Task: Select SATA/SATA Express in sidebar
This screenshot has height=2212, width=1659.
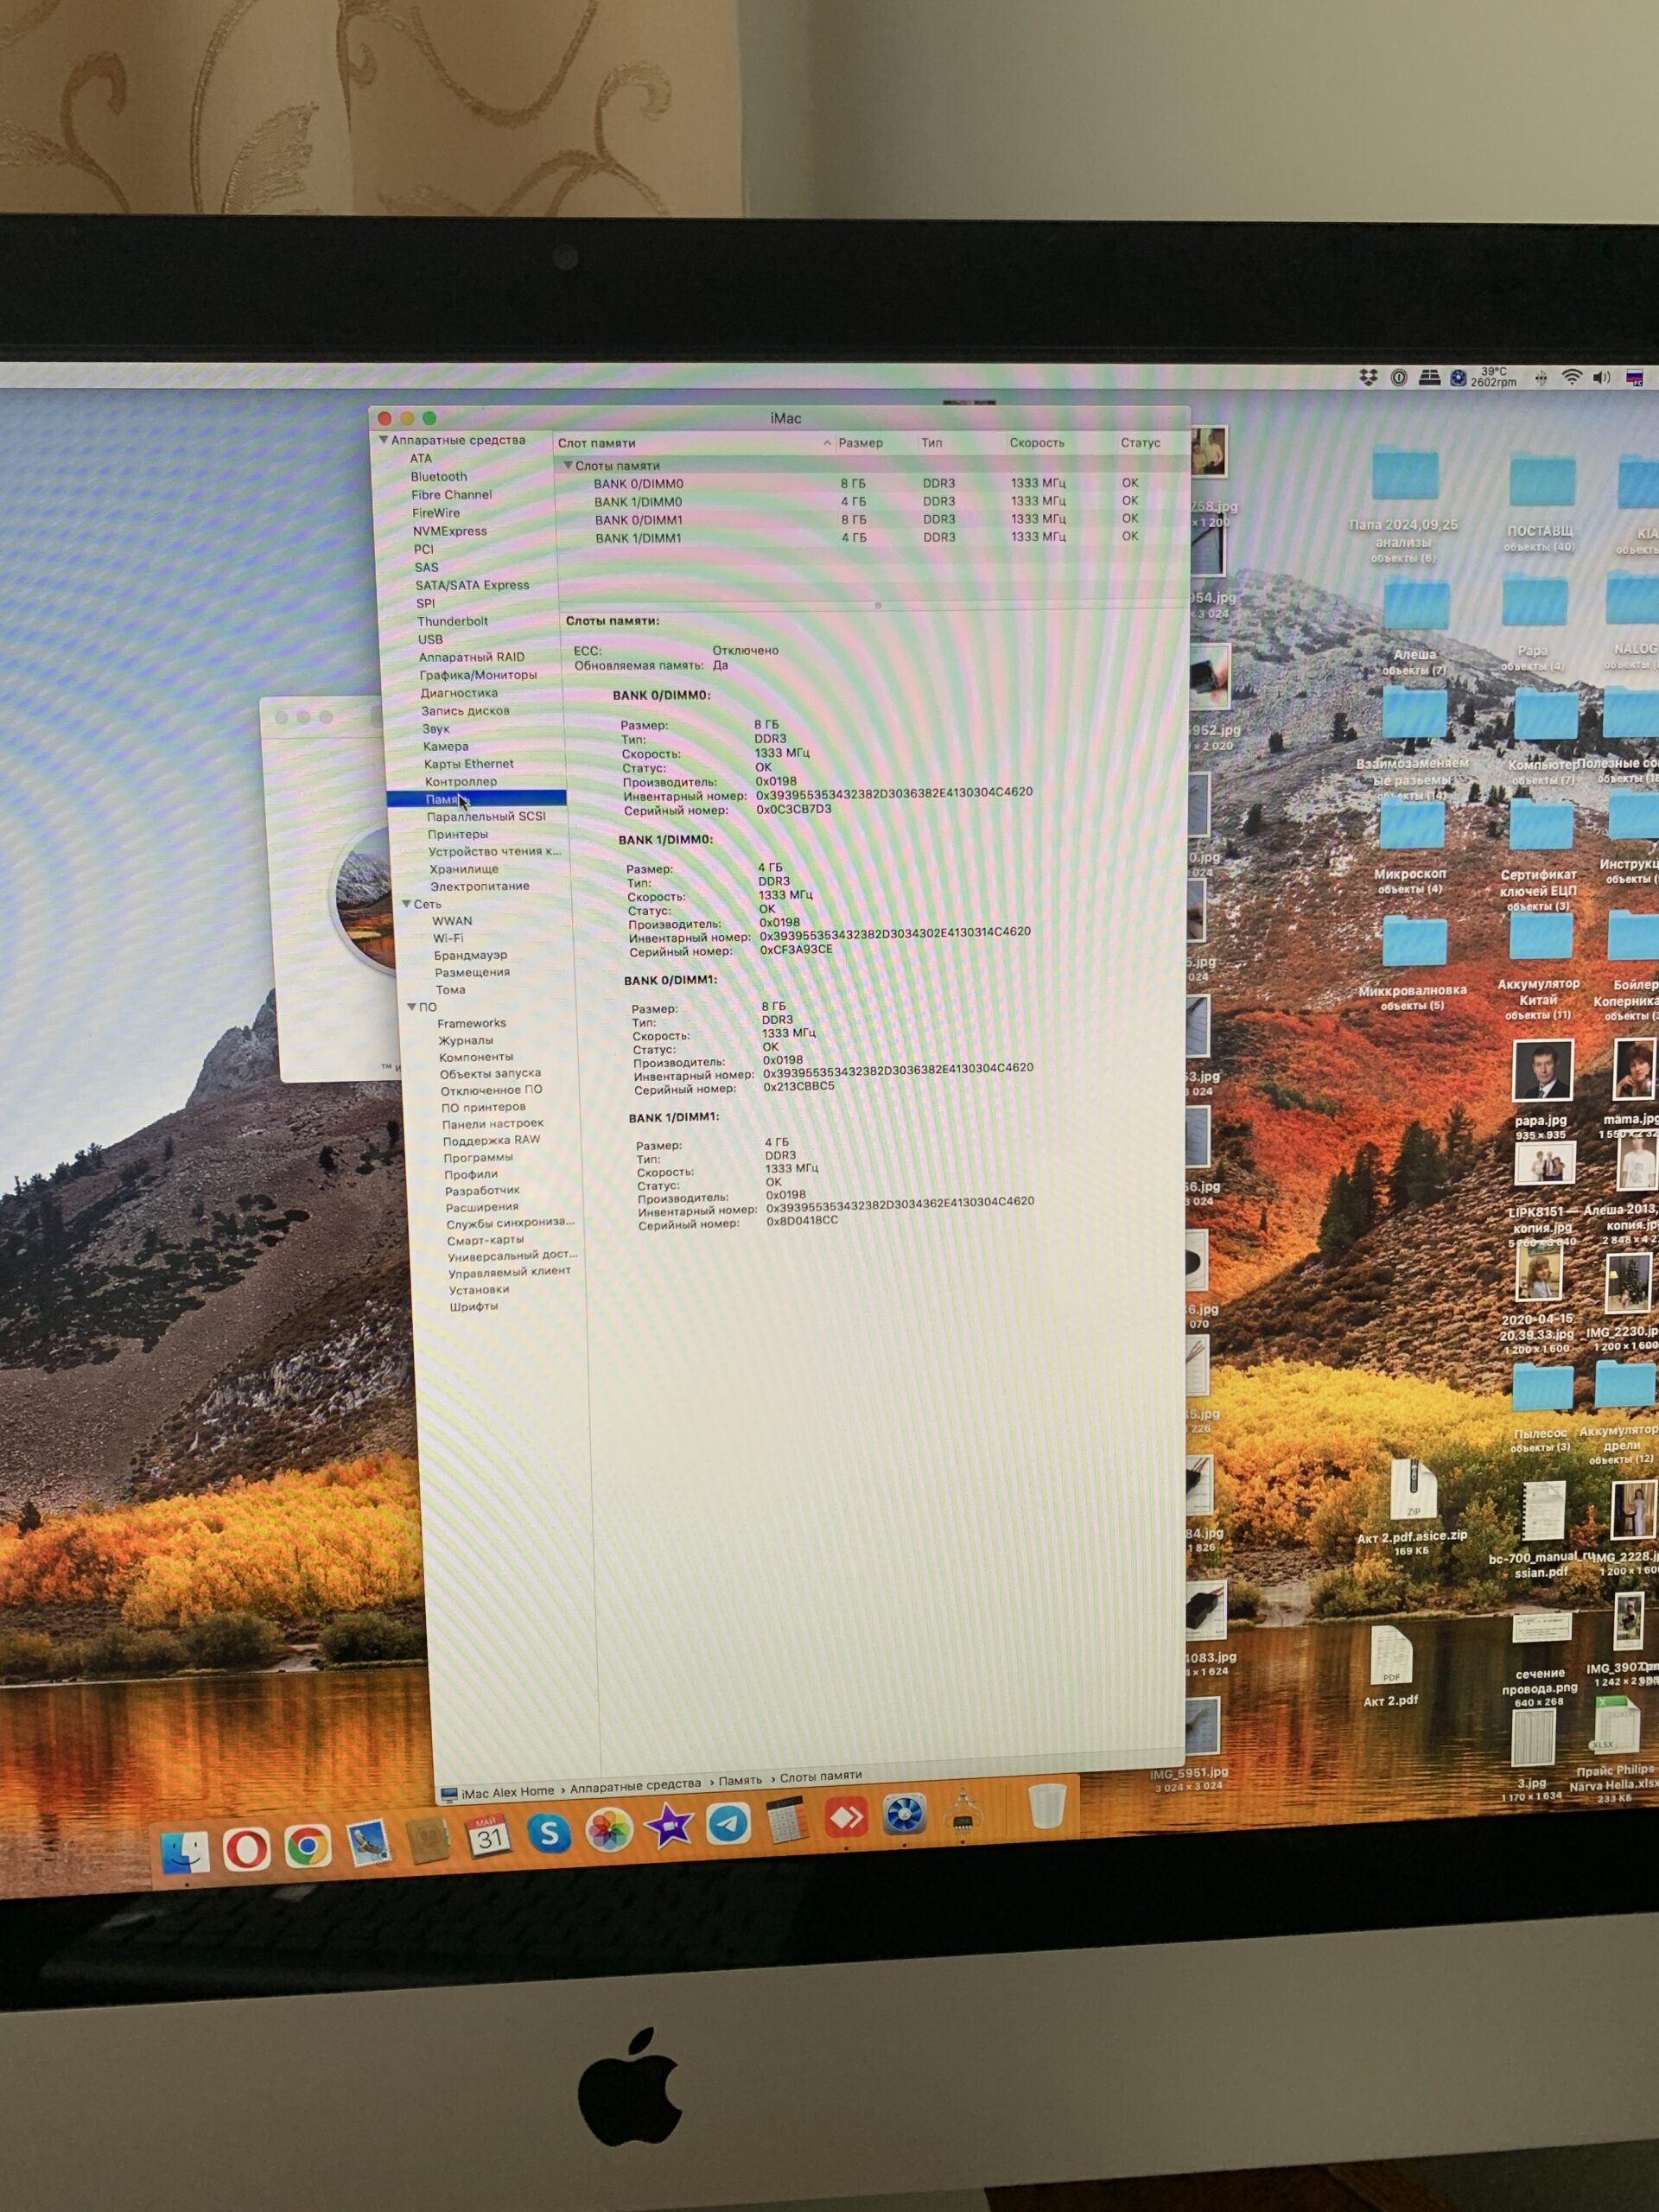Action: 472,585
